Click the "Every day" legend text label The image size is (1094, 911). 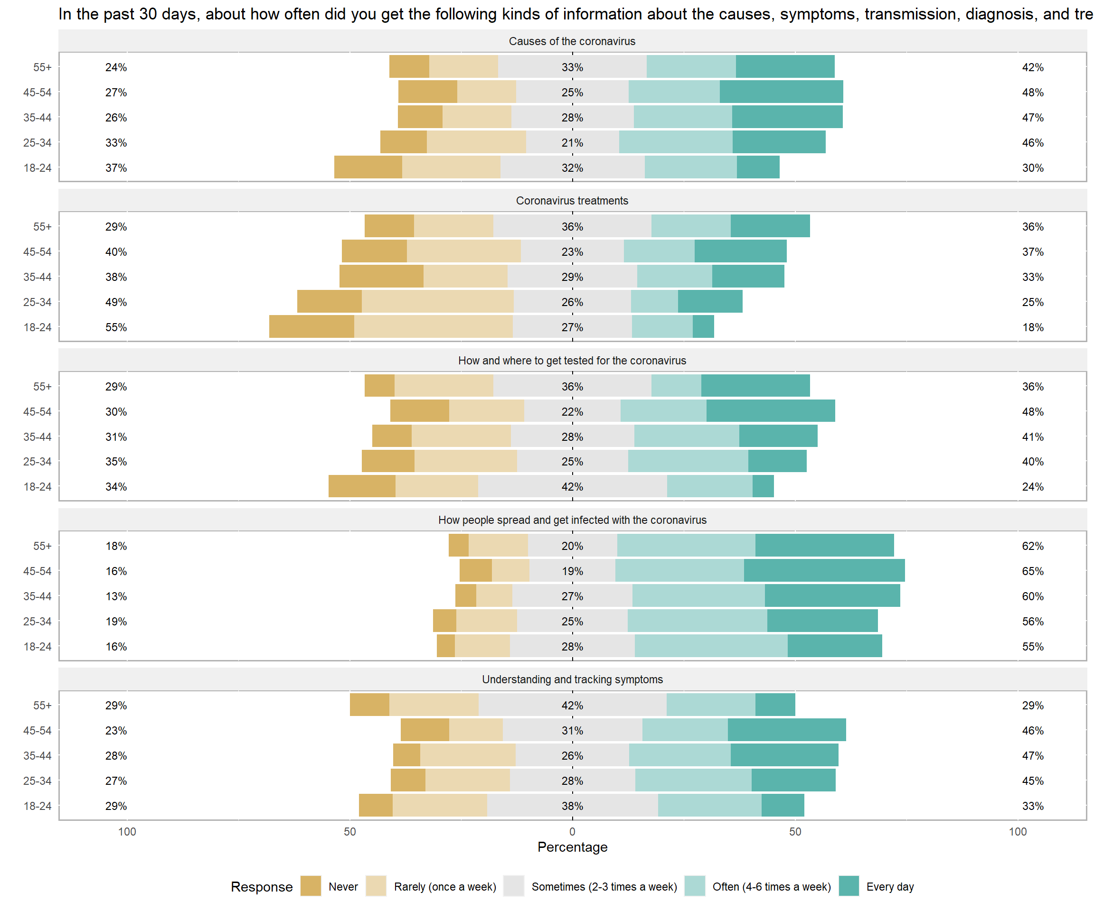(x=890, y=886)
